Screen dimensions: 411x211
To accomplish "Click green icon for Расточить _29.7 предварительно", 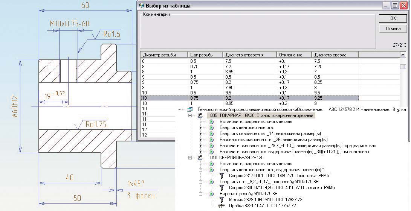I will [211, 146].
